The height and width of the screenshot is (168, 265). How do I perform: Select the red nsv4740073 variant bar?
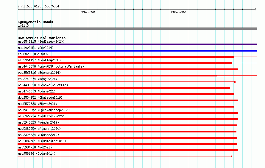pyautogui.click(x=126, y=94)
